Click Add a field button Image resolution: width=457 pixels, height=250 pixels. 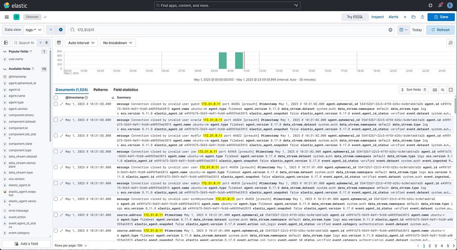click(x=26, y=244)
